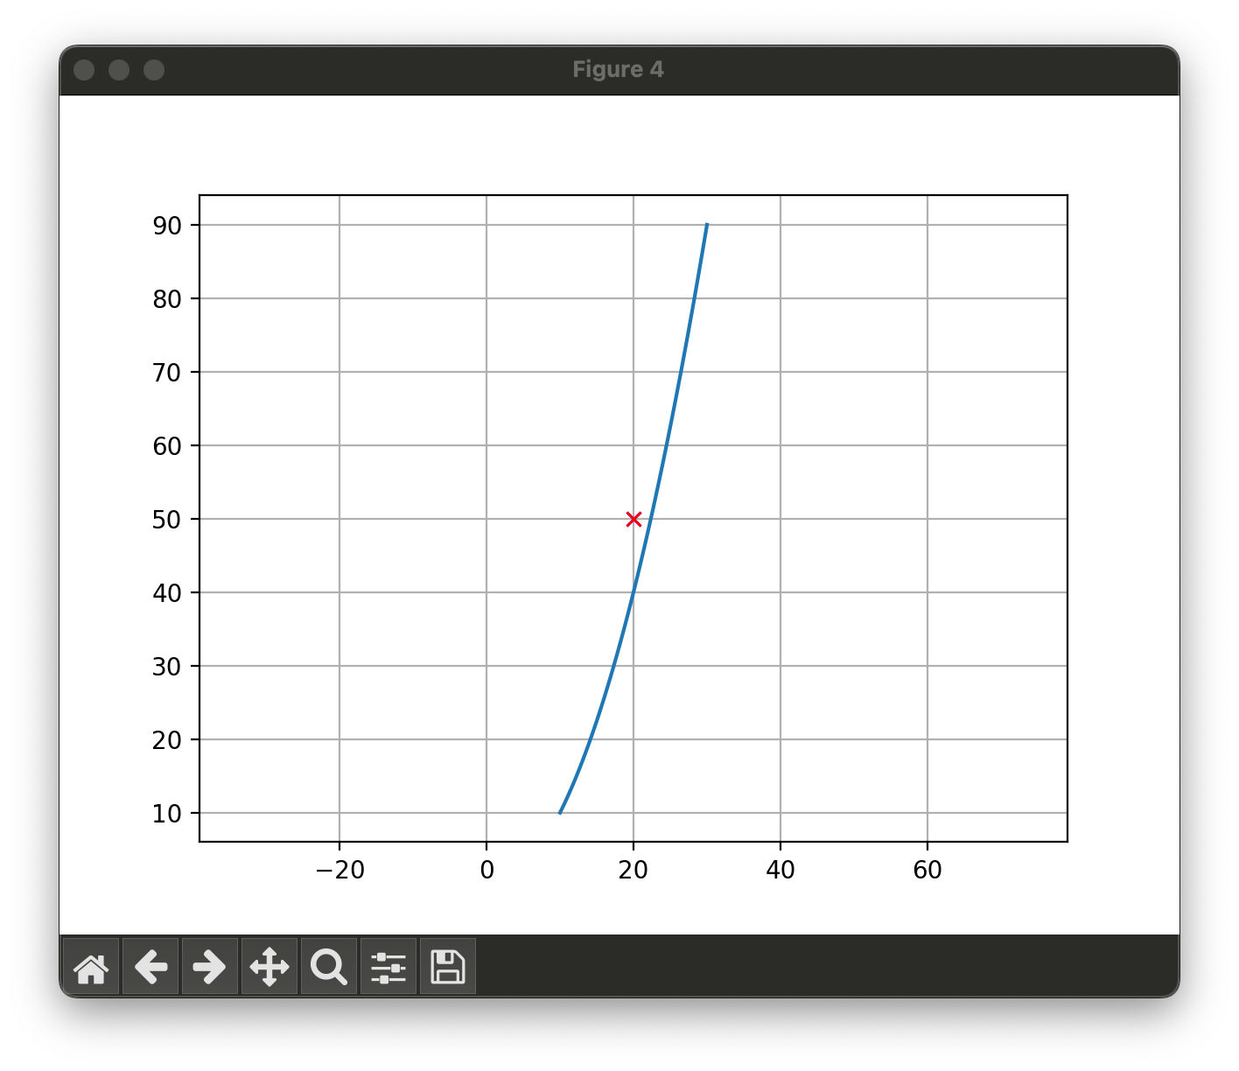
Task: Click the 90 label on the y-axis
Action: pyautogui.click(x=166, y=226)
